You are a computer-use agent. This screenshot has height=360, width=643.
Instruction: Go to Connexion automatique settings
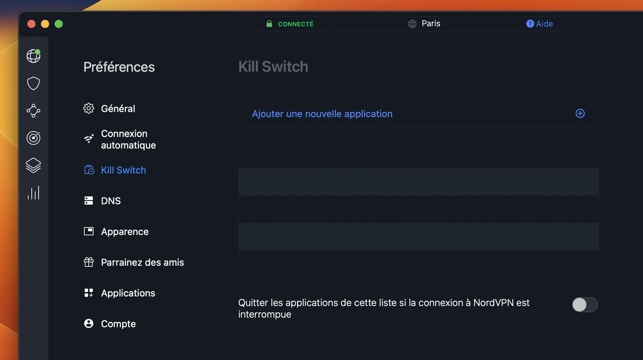(x=128, y=139)
